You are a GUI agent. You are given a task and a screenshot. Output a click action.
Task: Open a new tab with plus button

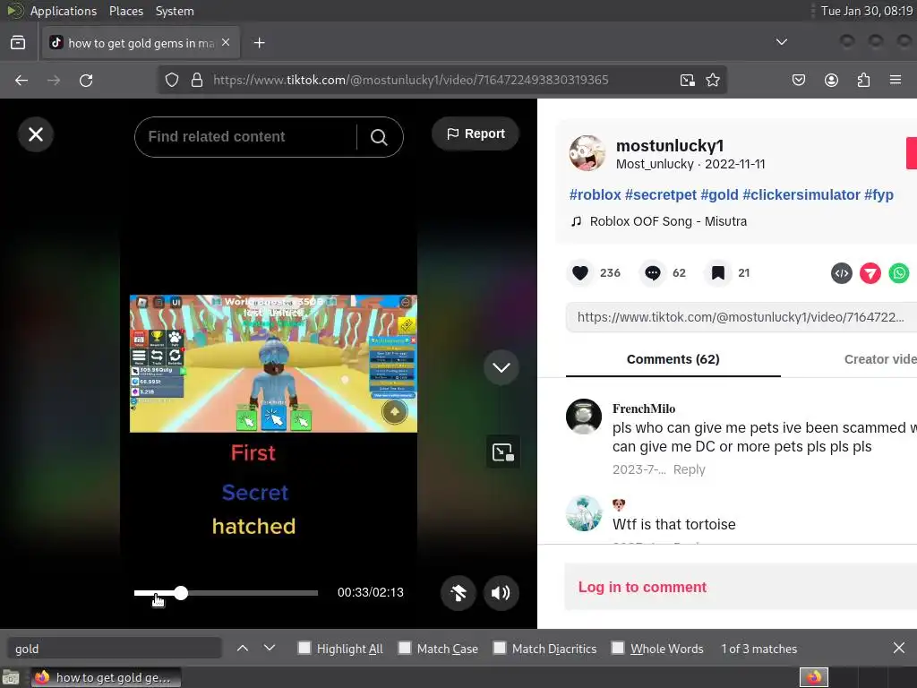[259, 43]
